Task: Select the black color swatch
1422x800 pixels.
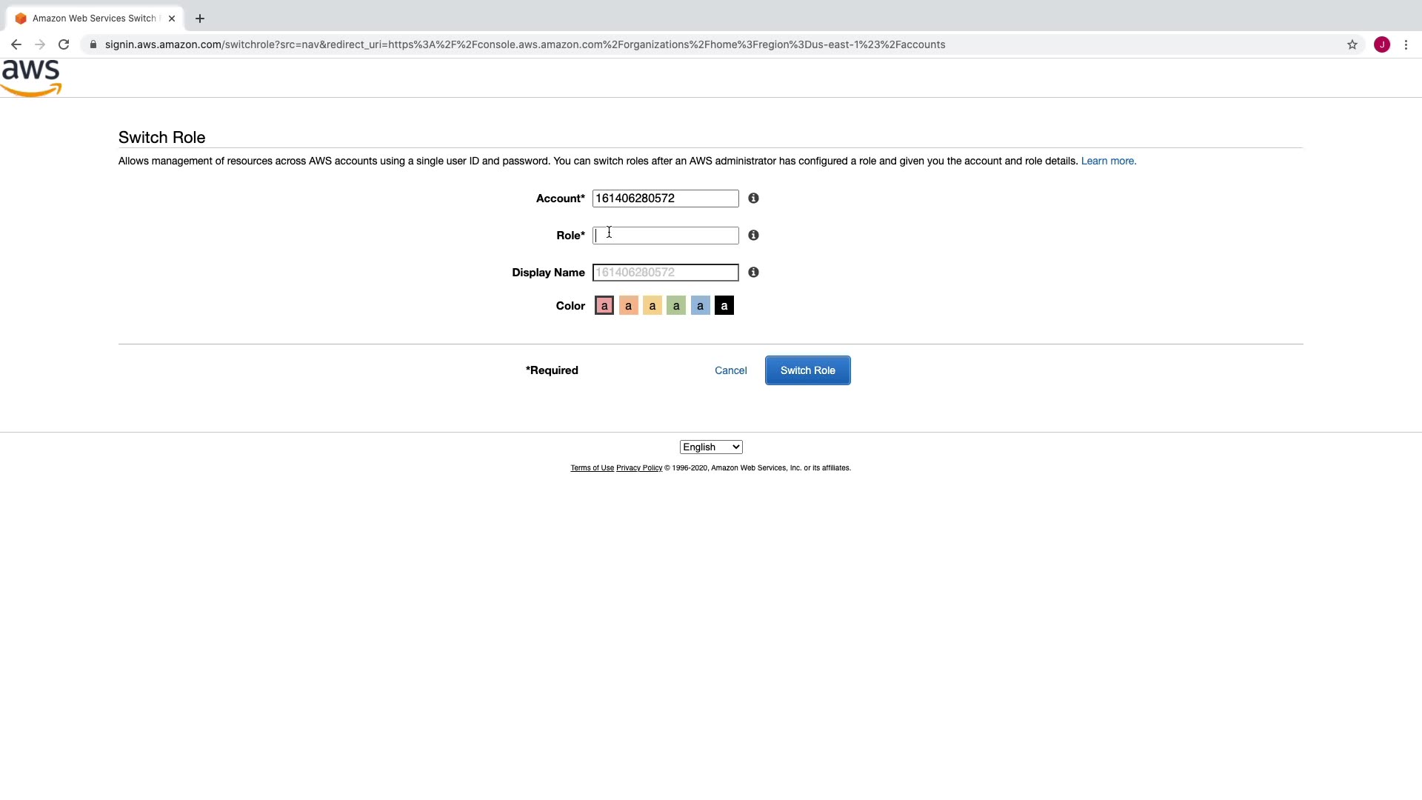Action: click(x=724, y=306)
